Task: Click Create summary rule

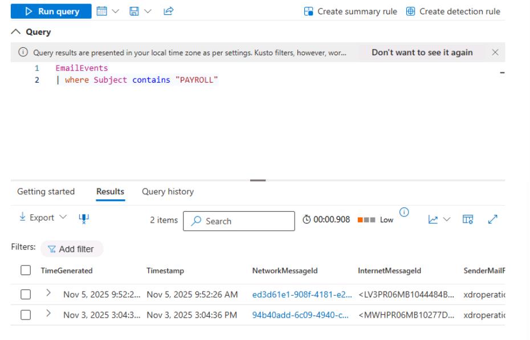Action: pos(350,11)
